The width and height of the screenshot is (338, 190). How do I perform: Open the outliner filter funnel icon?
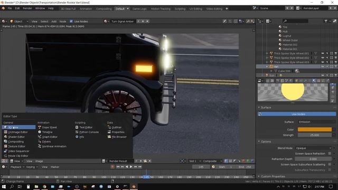click(x=326, y=21)
